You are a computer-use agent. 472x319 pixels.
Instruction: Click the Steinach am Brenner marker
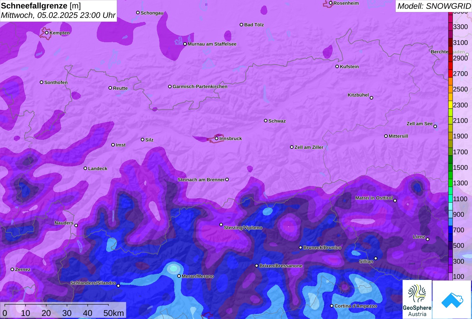(x=227, y=180)
